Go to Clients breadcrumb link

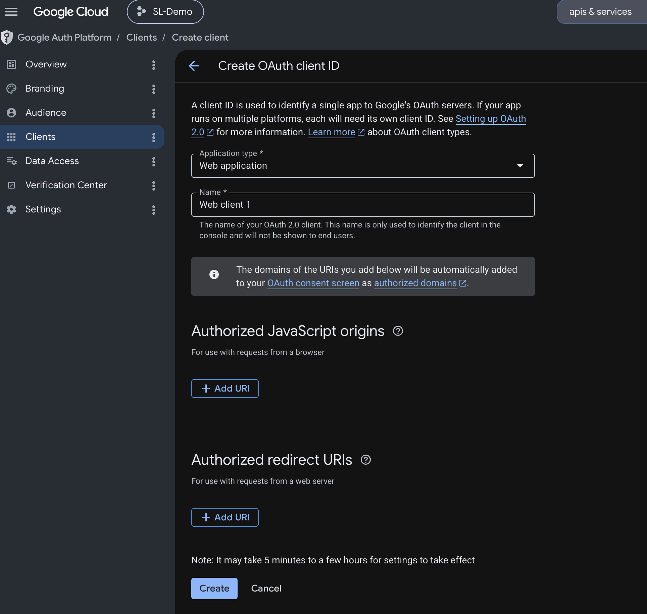pyautogui.click(x=142, y=38)
